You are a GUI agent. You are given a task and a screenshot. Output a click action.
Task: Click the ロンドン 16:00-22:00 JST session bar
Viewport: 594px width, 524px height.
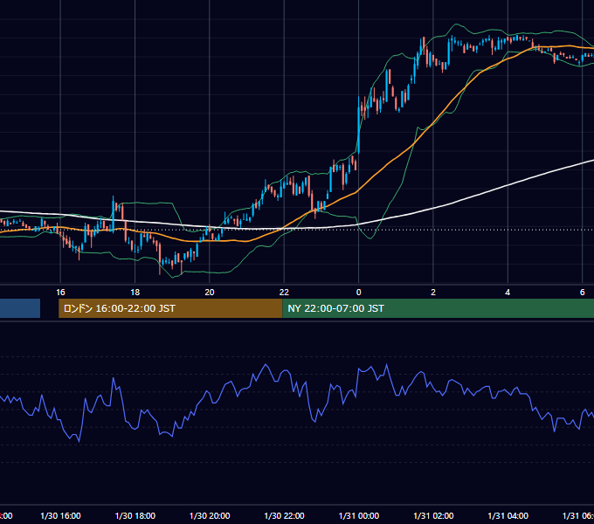[x=170, y=308]
